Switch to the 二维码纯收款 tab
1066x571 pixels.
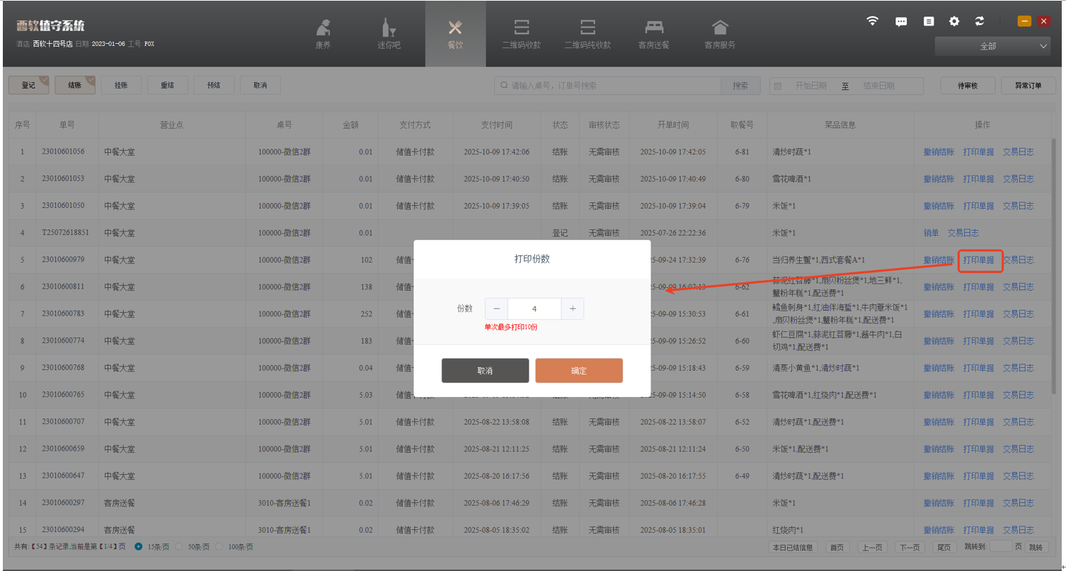588,33
